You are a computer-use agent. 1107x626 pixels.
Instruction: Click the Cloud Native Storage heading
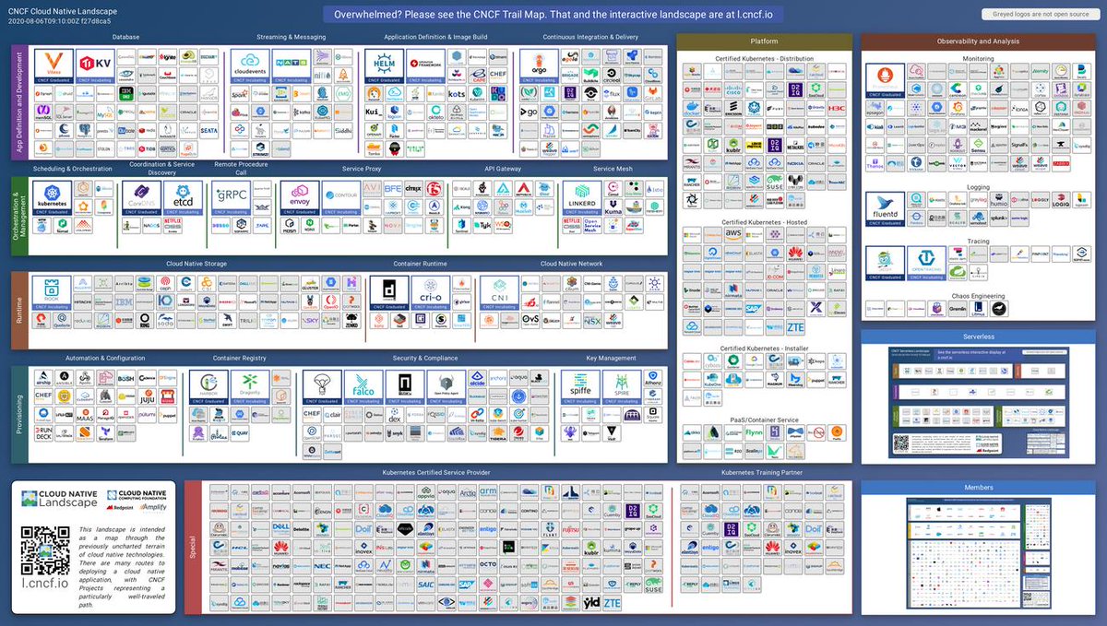[x=196, y=264]
